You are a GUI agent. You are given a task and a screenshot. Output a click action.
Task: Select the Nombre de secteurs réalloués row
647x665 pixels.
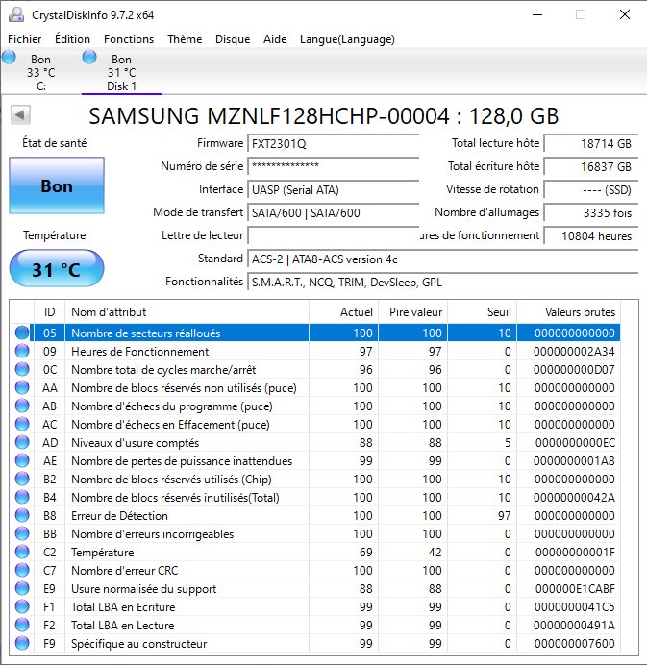point(314,332)
